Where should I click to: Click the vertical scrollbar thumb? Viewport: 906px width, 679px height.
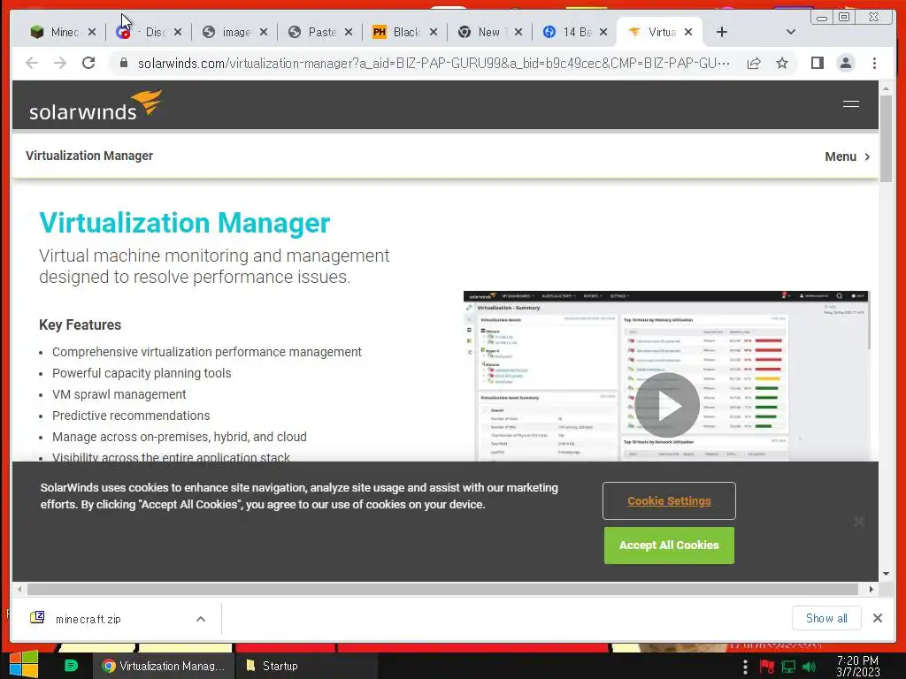(886, 139)
